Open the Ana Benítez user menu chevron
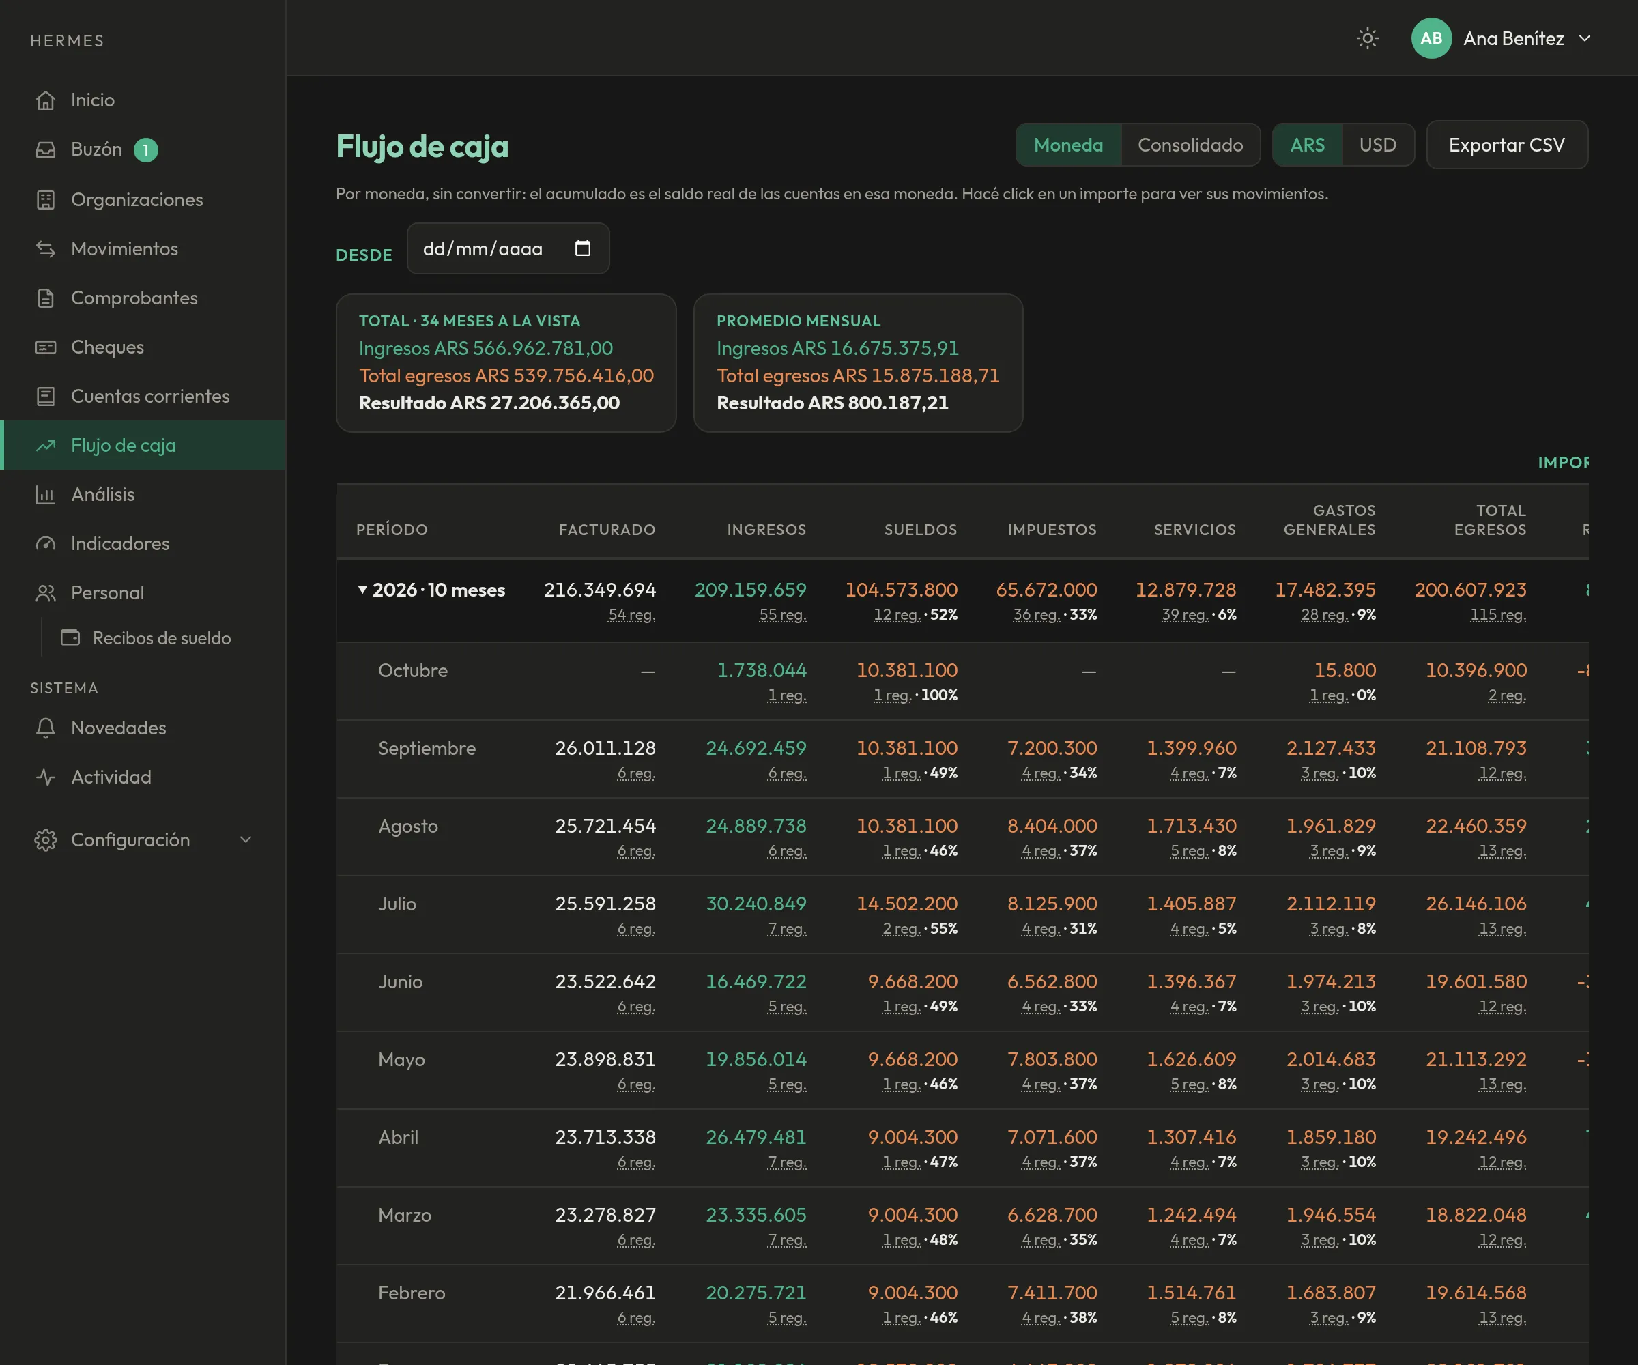 1584,38
